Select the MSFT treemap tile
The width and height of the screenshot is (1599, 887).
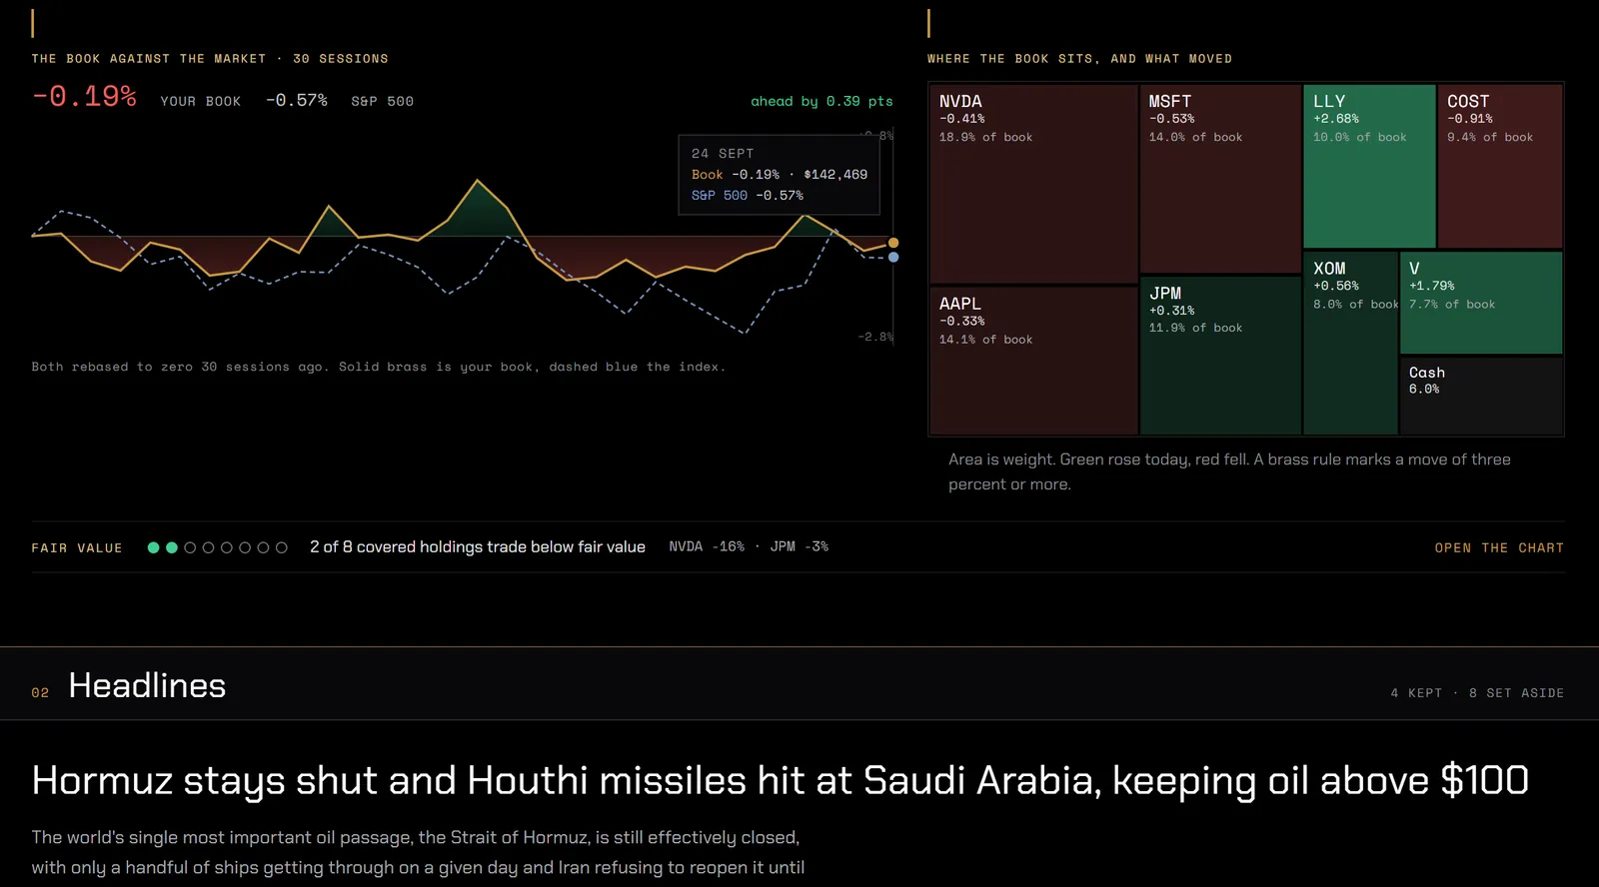coord(1220,179)
